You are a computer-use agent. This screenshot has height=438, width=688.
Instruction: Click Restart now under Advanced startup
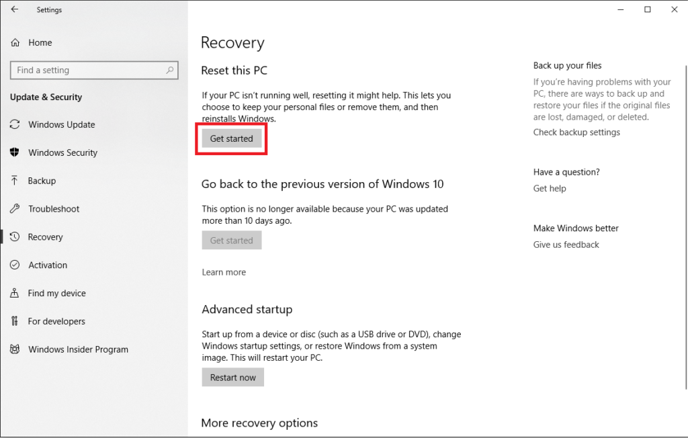(x=232, y=377)
